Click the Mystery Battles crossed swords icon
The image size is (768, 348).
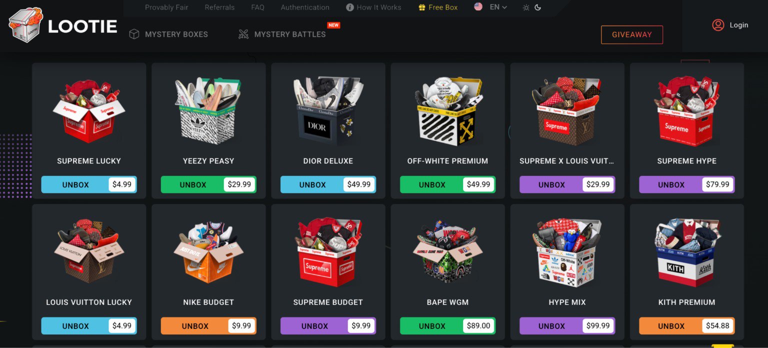point(243,34)
